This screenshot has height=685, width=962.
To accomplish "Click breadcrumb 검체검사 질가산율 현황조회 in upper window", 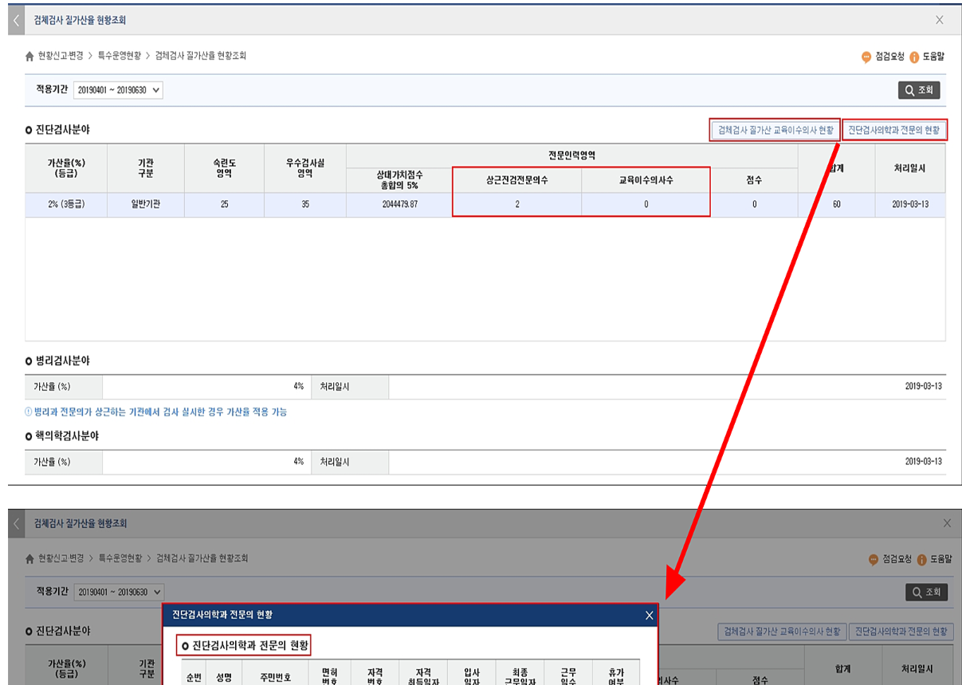I will point(201,57).
